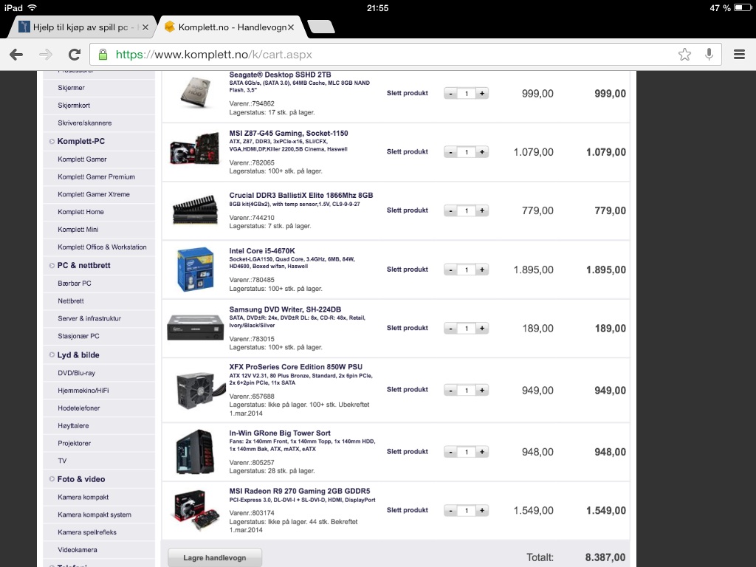The height and width of the screenshot is (567, 756).
Task: Increase quantity of Samsung DVD Writer
Action: click(482, 329)
